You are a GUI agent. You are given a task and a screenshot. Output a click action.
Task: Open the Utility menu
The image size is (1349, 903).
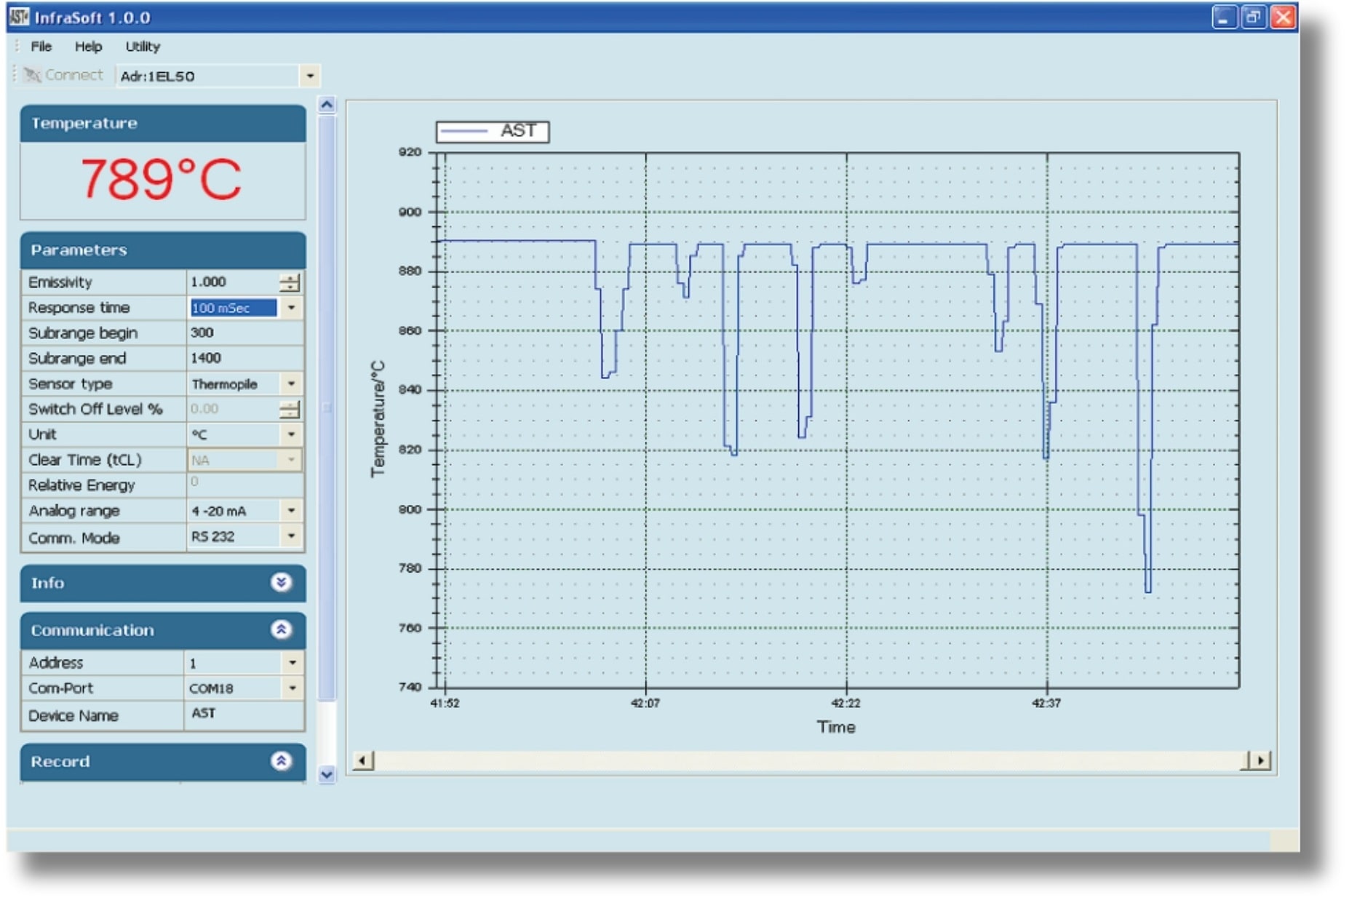pos(143,47)
